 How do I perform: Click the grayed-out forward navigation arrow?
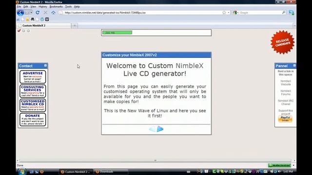(27, 13)
